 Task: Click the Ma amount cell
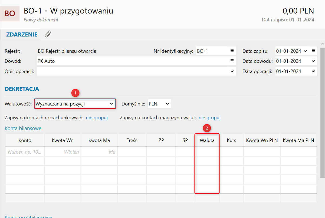(x=99, y=152)
